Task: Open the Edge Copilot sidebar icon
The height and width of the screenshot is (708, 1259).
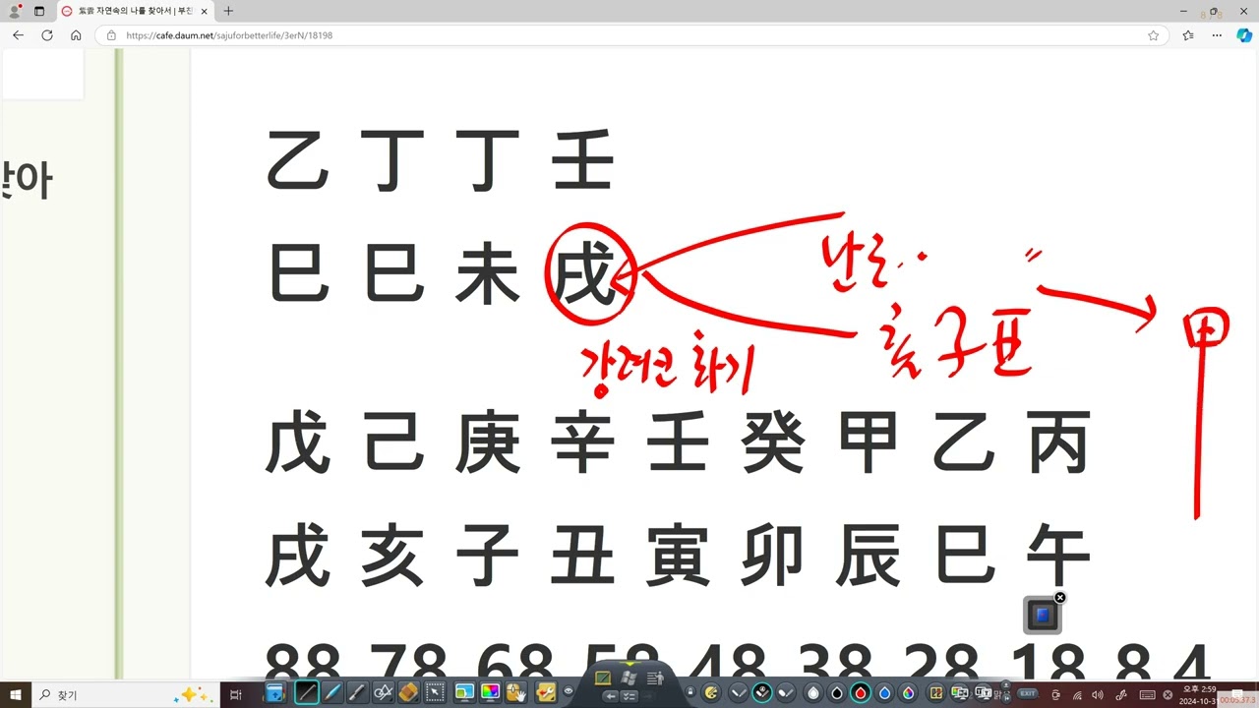Action: pos(1244,35)
